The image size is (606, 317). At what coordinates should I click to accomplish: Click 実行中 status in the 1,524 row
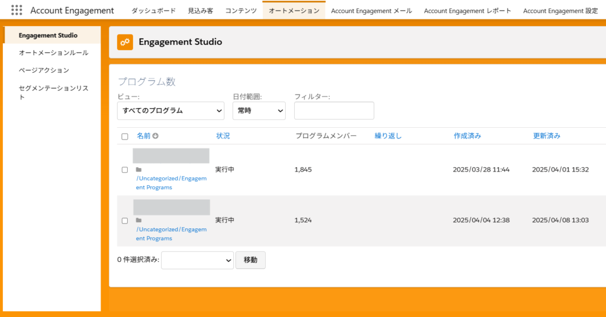[x=225, y=220]
